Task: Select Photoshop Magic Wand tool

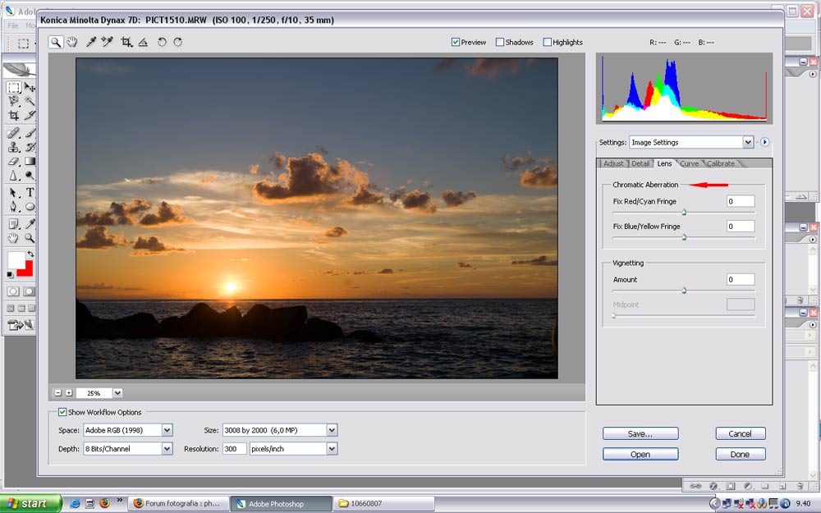Action: 30,101
